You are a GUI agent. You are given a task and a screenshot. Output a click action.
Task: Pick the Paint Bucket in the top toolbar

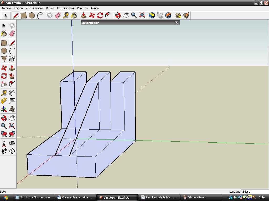point(74,15)
